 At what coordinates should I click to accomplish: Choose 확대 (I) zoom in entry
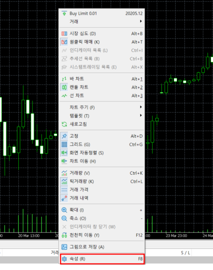[102, 210]
